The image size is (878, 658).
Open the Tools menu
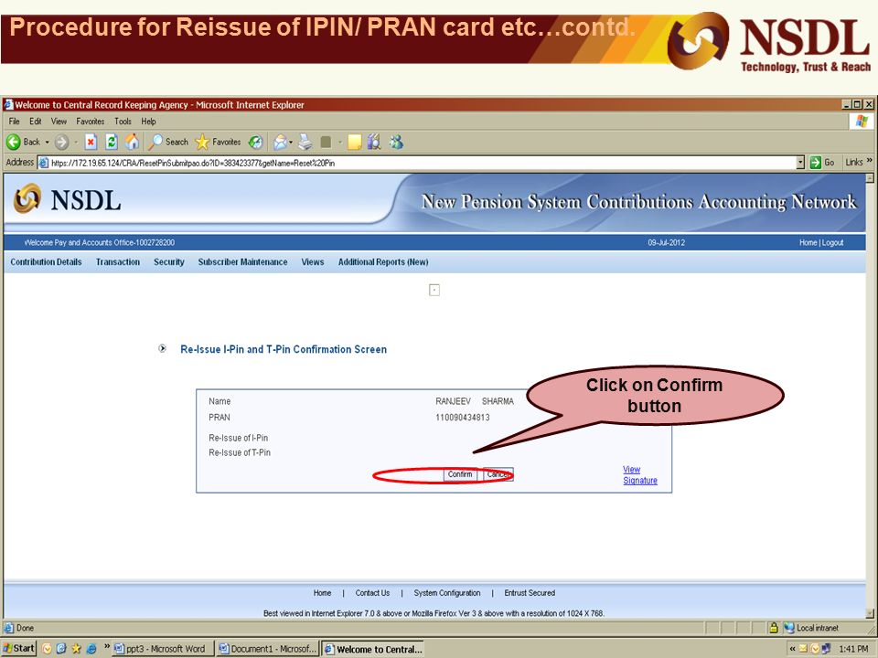[123, 122]
